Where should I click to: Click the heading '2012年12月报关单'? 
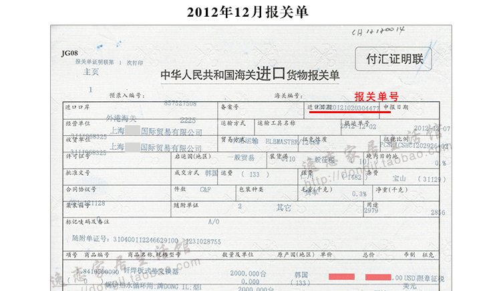coord(247,13)
